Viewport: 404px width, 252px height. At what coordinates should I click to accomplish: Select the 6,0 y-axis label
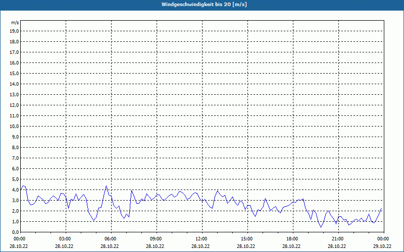16,168
